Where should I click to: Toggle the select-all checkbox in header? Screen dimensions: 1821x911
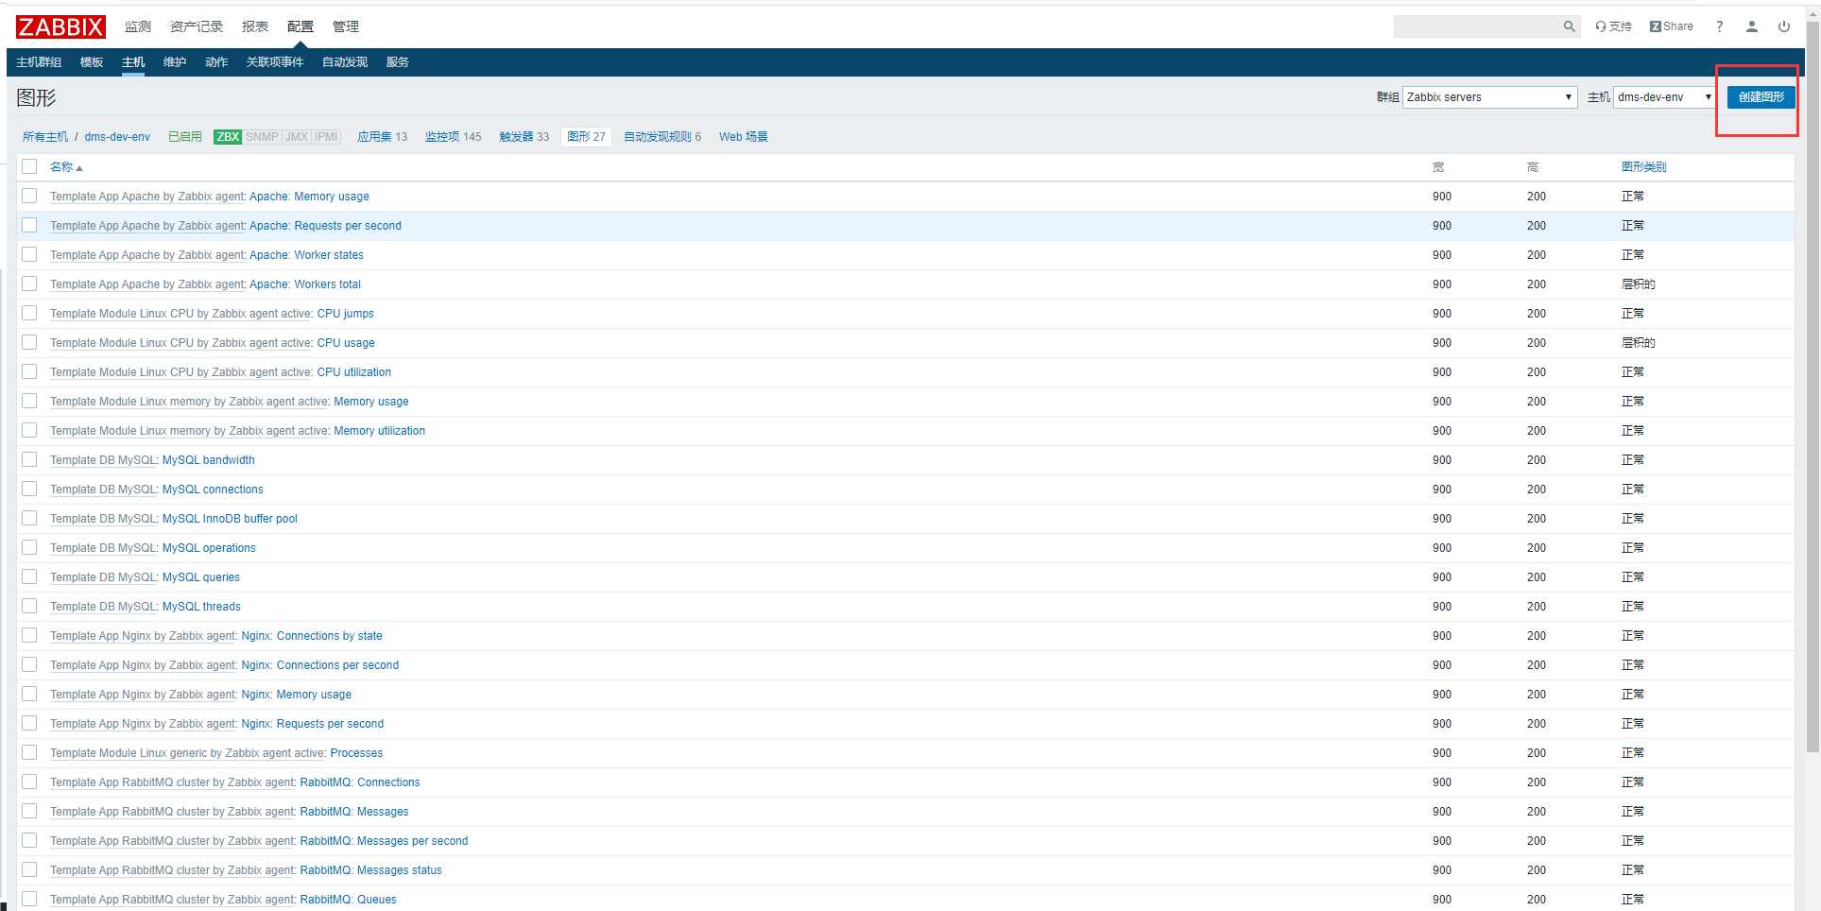tap(29, 166)
